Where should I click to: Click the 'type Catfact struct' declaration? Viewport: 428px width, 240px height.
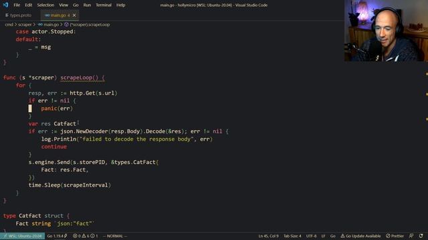click(x=36, y=216)
